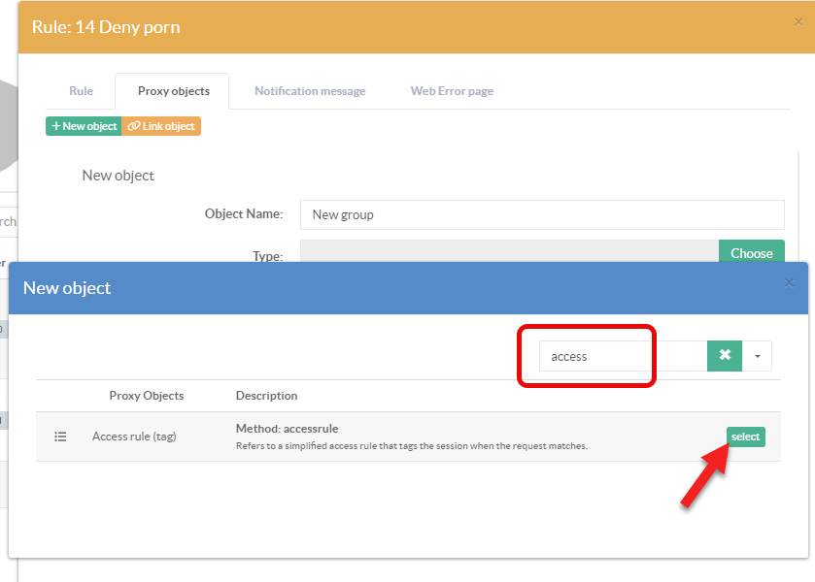Close the Rule: 14 Deny porn window

(x=798, y=22)
